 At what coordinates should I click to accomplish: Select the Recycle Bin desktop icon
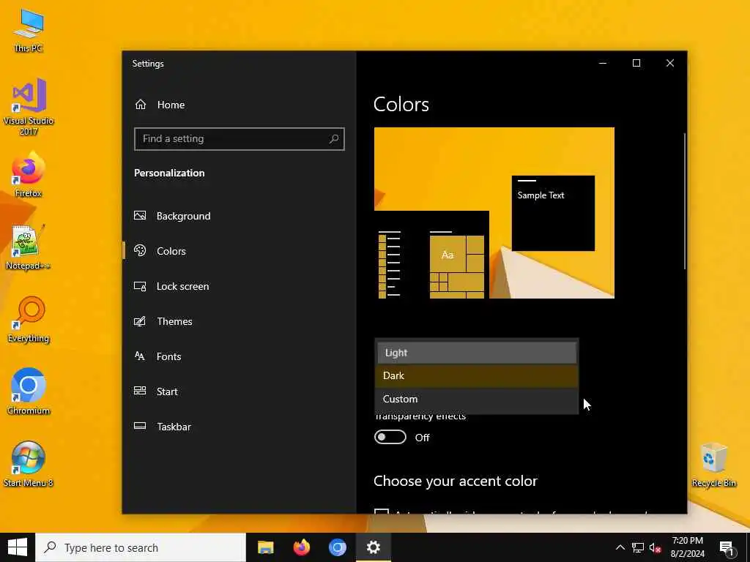(713, 465)
